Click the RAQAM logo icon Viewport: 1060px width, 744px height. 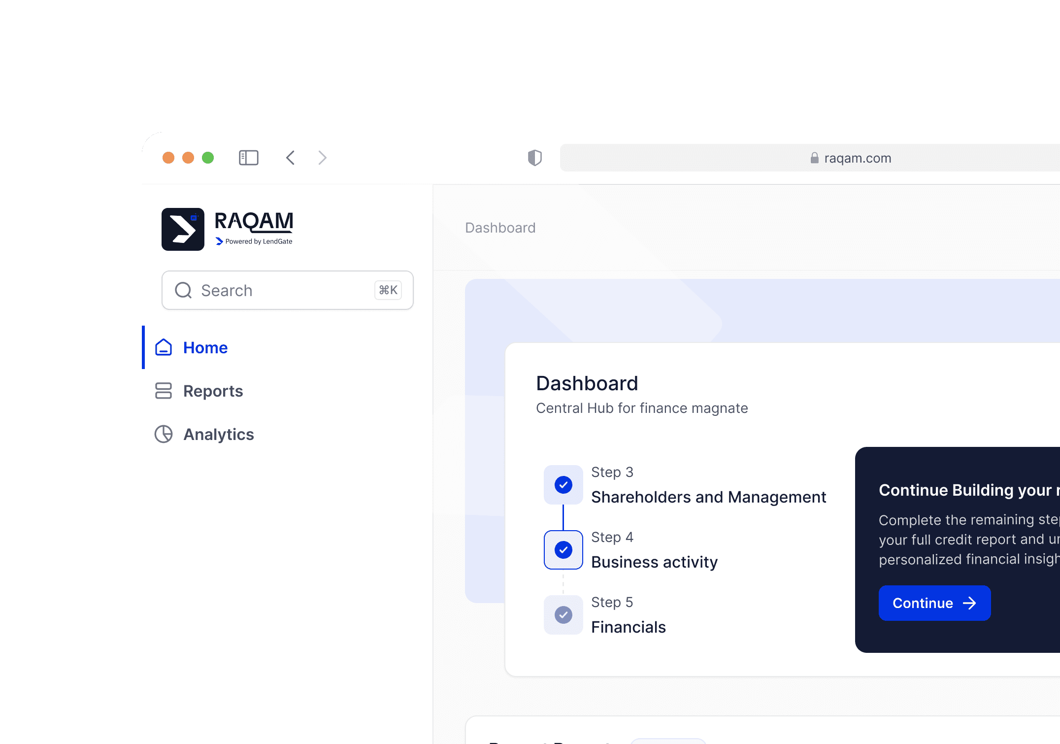[183, 229]
